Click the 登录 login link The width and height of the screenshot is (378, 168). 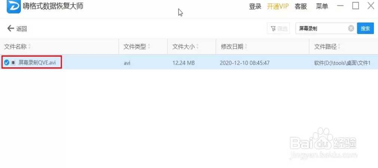(x=255, y=6)
